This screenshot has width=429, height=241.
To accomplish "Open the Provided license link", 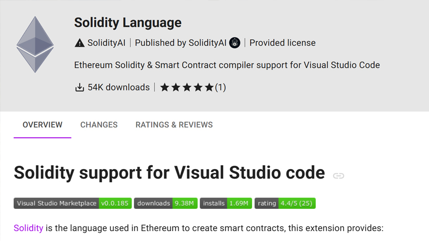I will (283, 43).
